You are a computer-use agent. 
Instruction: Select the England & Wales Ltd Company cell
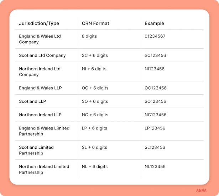click(x=40, y=39)
